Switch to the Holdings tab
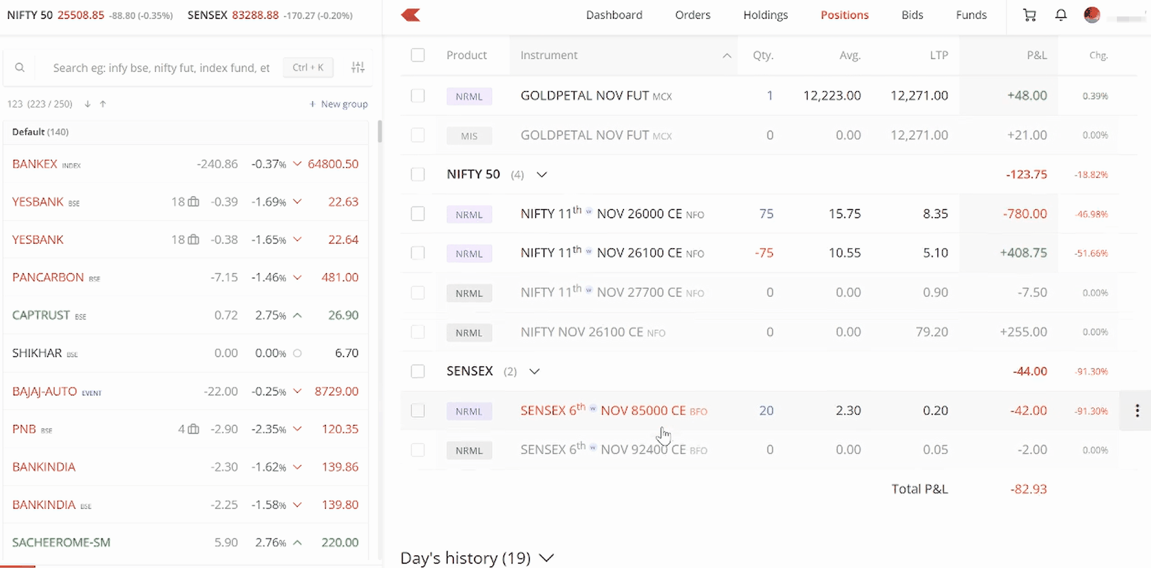 [765, 15]
